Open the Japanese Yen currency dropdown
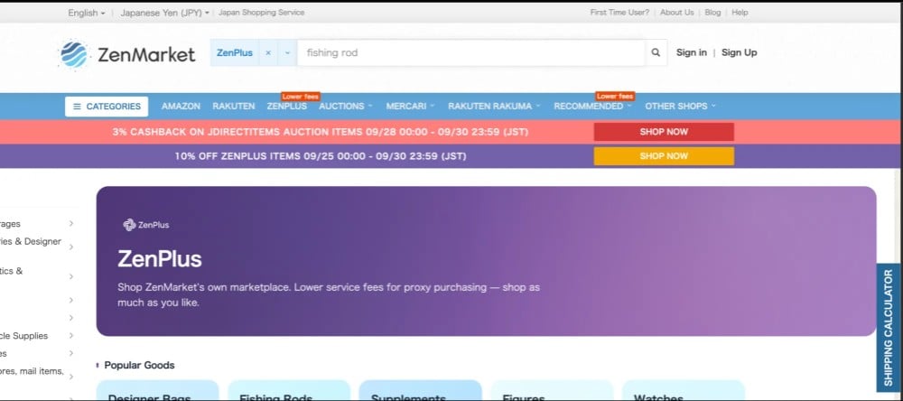Screen dimensions: 903x401 pos(164,13)
